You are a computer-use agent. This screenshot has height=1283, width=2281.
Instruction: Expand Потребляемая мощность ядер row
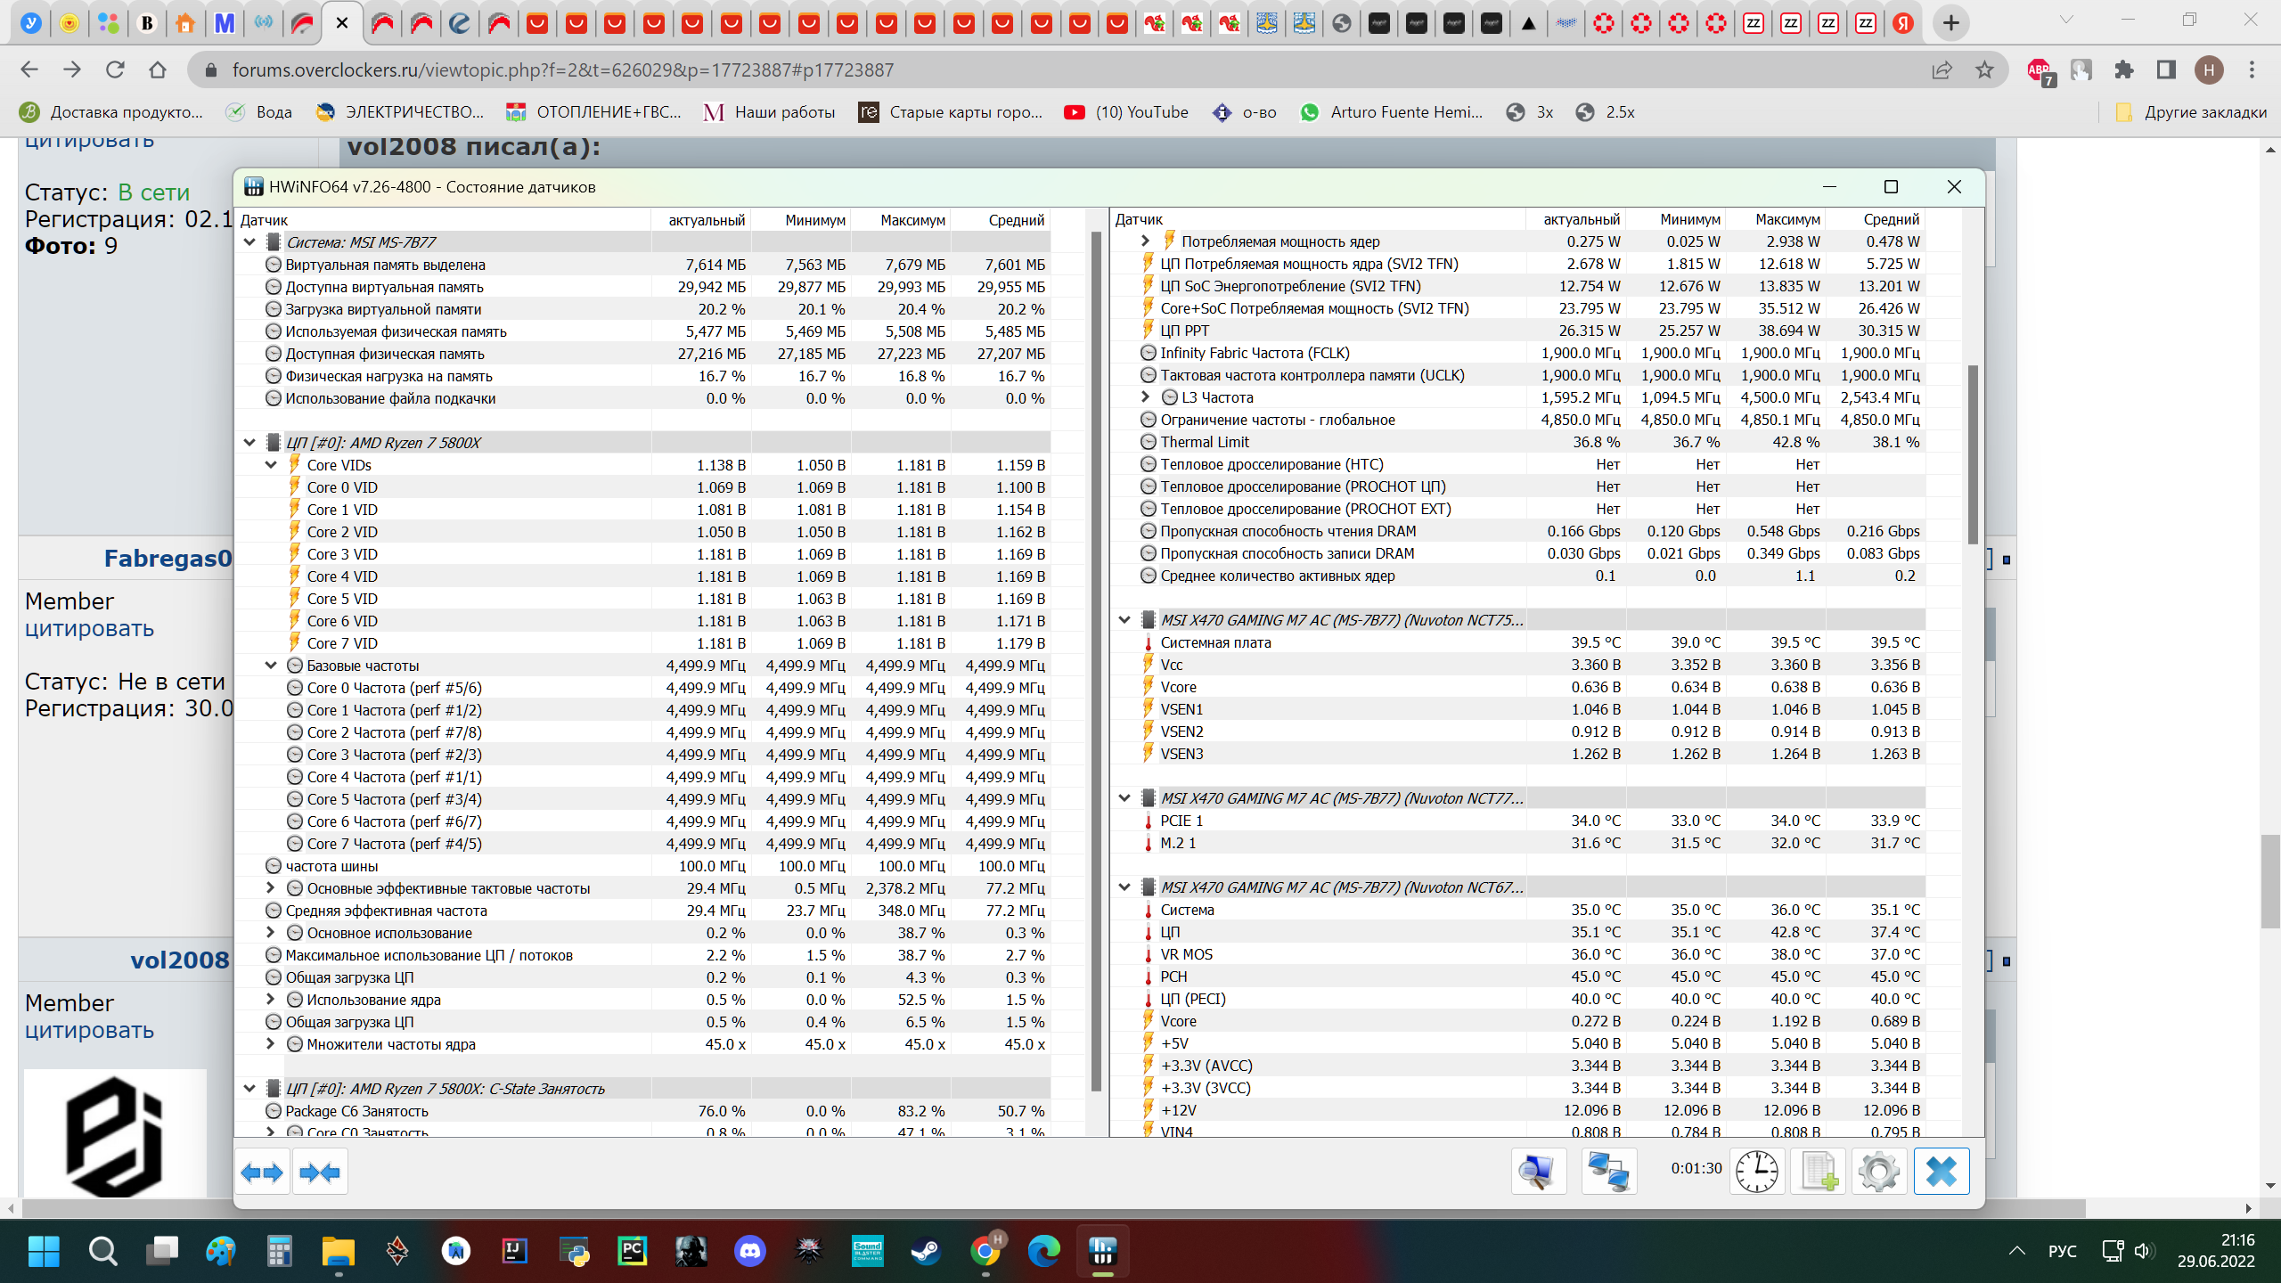(1146, 241)
